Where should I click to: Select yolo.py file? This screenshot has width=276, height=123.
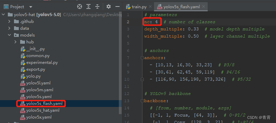[x=33, y=77]
